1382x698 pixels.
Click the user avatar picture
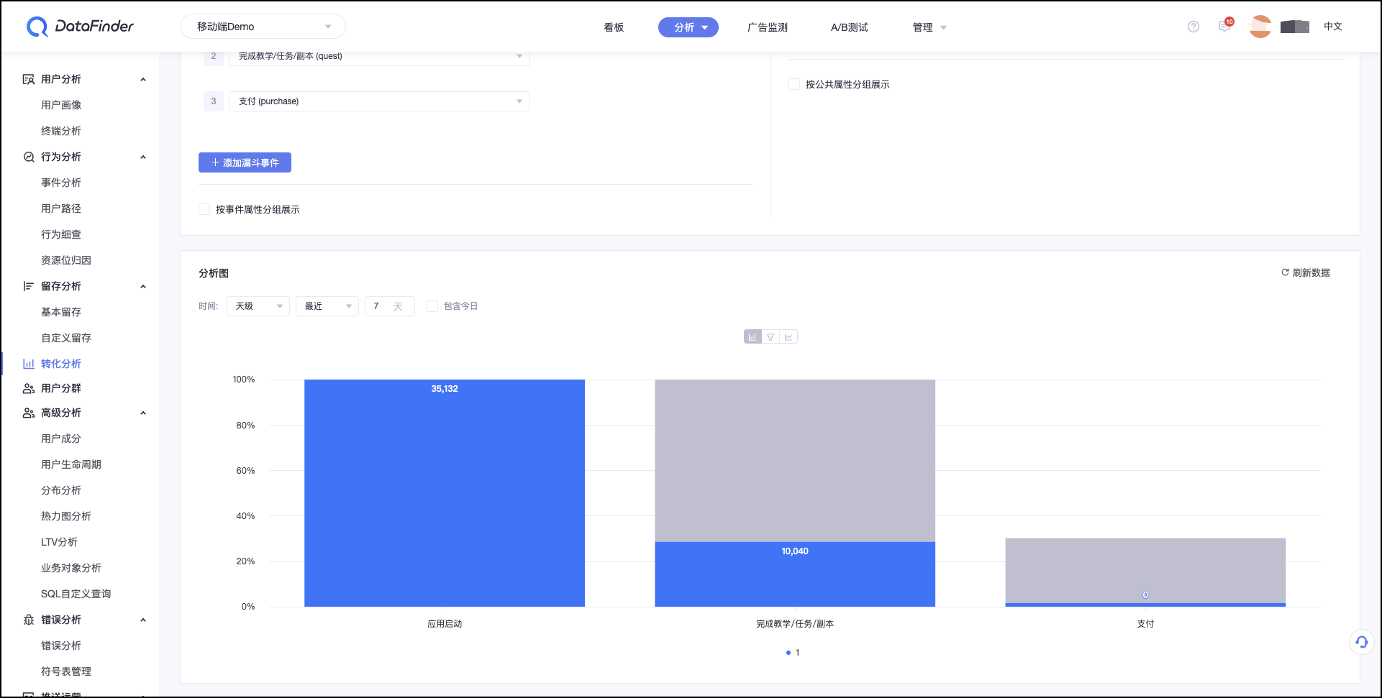[x=1260, y=27]
